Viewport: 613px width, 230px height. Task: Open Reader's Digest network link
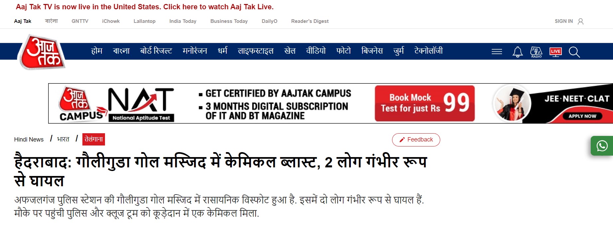click(x=310, y=21)
